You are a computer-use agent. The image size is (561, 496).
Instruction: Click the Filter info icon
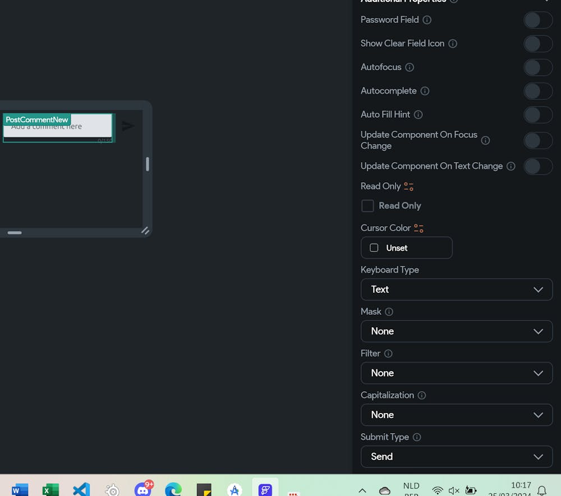tap(388, 353)
